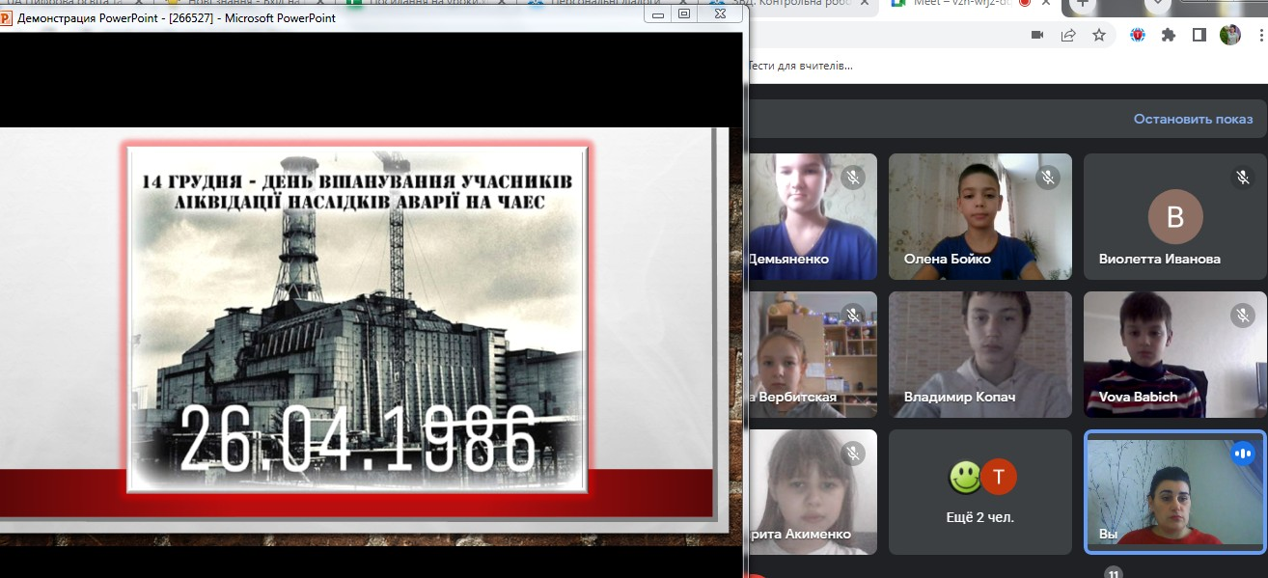
Task: Click muted microphone icon on Вербитская tile
Action: tap(852, 316)
